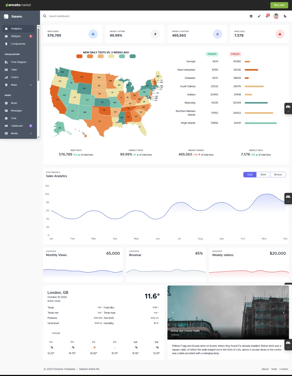
Task: Click the search magnifier icon
Action: coord(45,16)
